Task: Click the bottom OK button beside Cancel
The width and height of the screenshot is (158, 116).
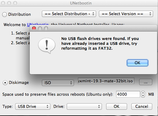Action: pyautogui.click(x=116, y=106)
